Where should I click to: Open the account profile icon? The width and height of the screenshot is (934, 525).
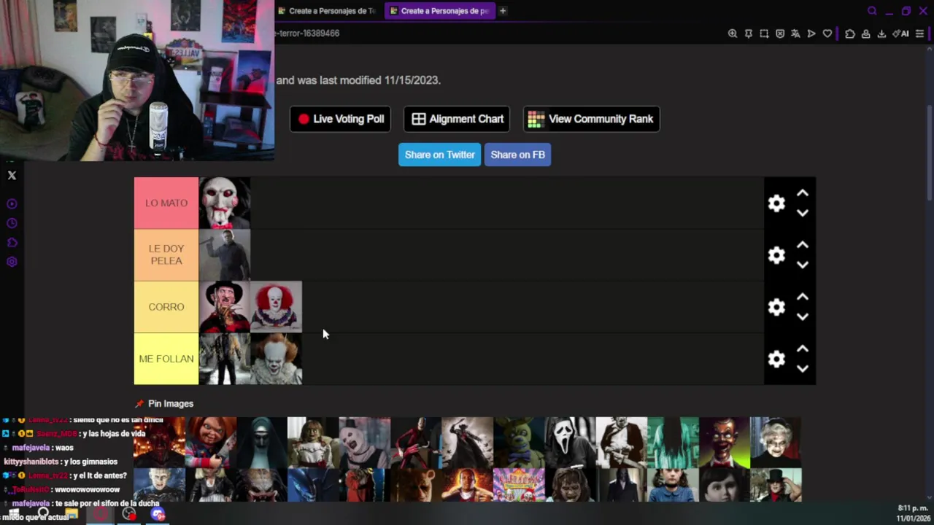(x=865, y=34)
